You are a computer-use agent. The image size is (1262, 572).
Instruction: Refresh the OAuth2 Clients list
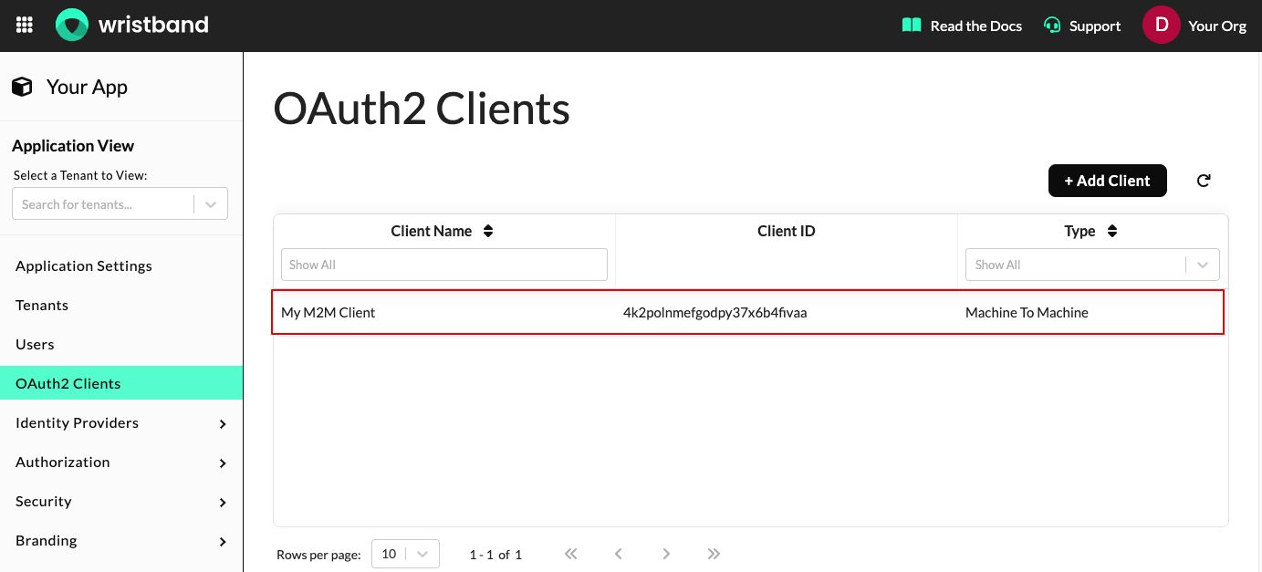pyautogui.click(x=1204, y=181)
